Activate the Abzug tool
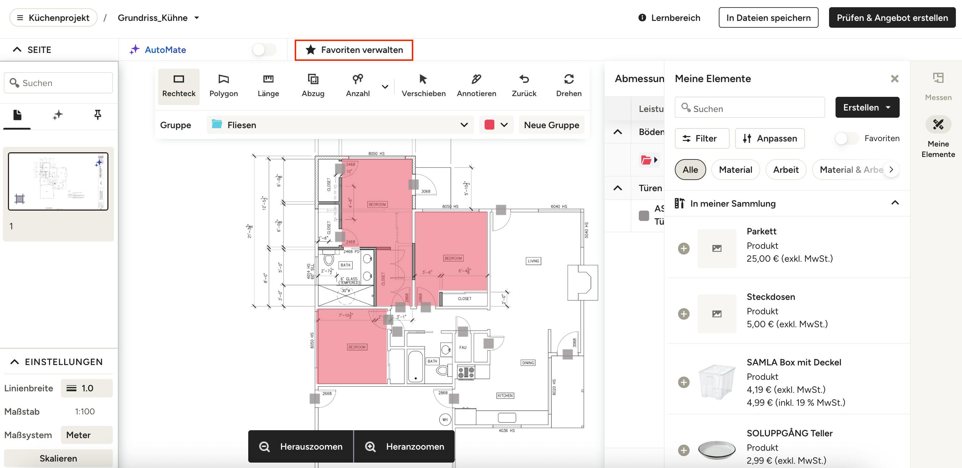 pyautogui.click(x=313, y=86)
